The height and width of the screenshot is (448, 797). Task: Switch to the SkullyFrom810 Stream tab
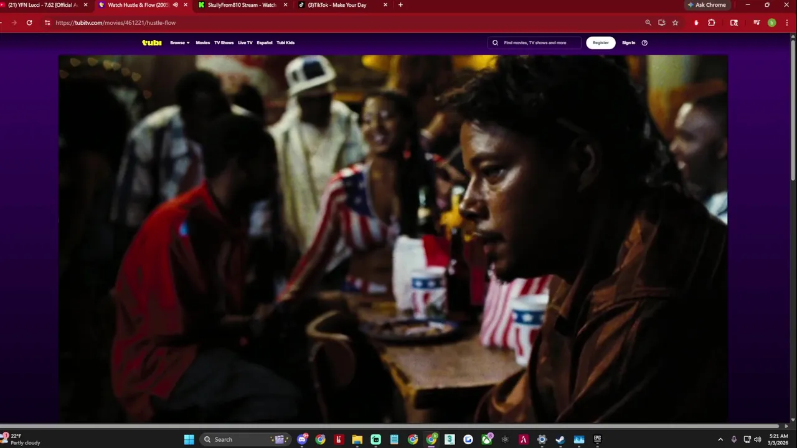click(242, 5)
